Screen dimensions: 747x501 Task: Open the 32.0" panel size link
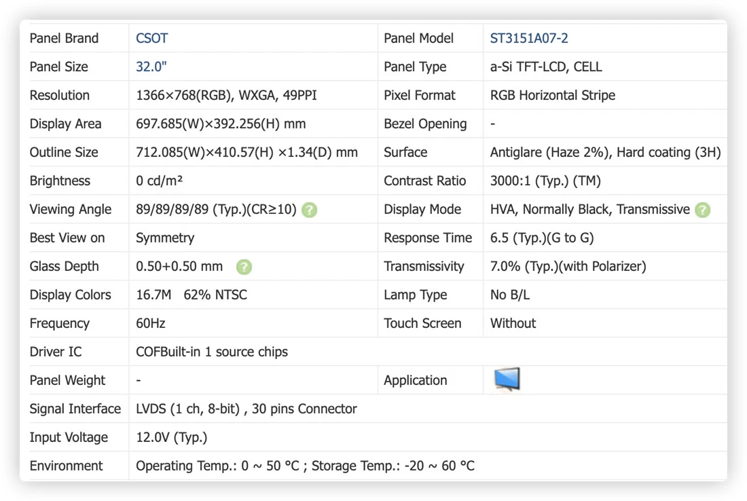(x=151, y=67)
